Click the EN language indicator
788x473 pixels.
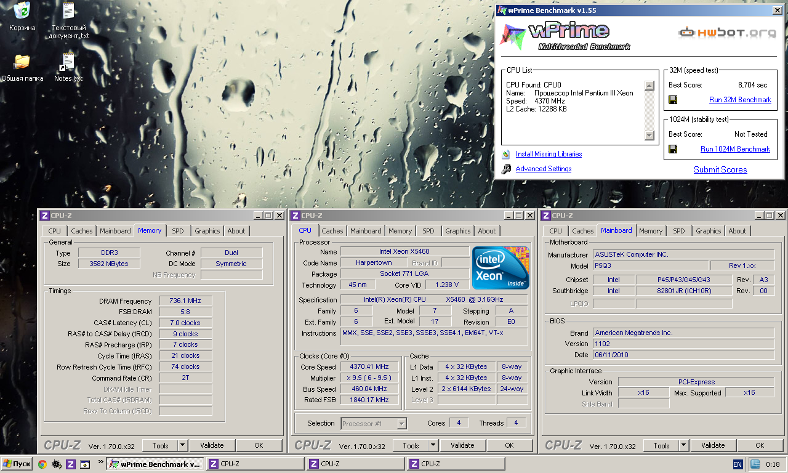click(738, 464)
